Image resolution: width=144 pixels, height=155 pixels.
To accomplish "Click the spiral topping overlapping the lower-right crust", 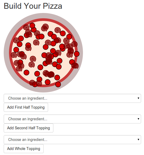I will pos(75,66).
